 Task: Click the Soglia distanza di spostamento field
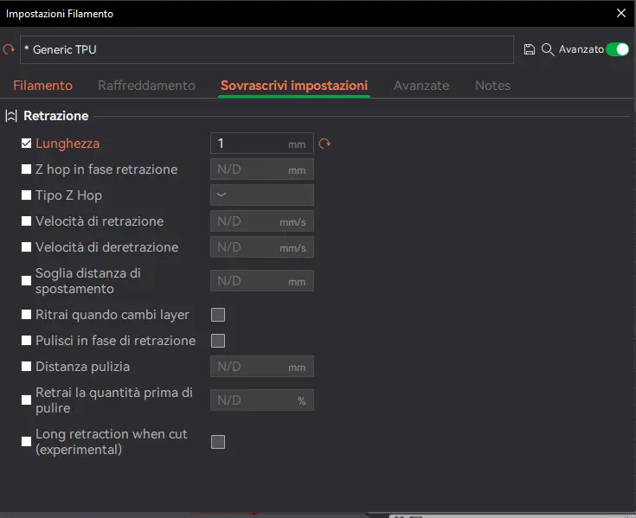[x=262, y=280]
